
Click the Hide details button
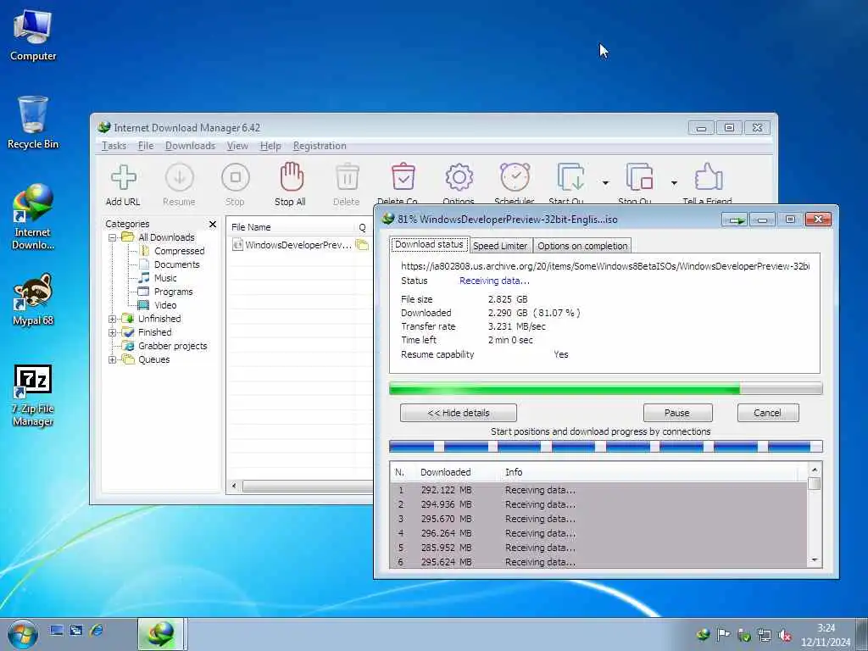pos(459,413)
